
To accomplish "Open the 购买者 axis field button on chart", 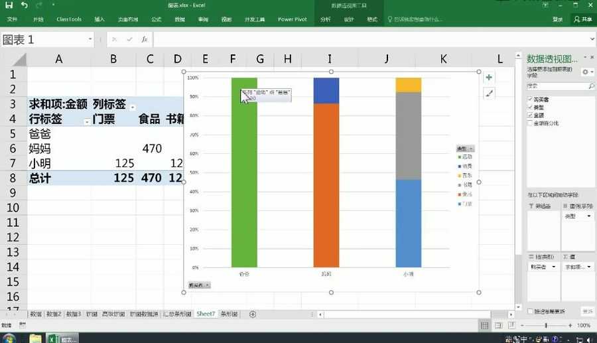I will pyautogui.click(x=199, y=285).
